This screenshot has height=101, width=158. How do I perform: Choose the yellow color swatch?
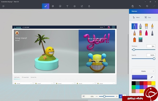(153, 83)
